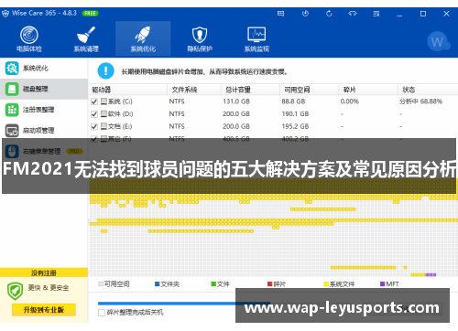The height and width of the screenshot is (331, 458).
Task: Click the green disk icon beside 磁盘整理
Action: (x=12, y=89)
